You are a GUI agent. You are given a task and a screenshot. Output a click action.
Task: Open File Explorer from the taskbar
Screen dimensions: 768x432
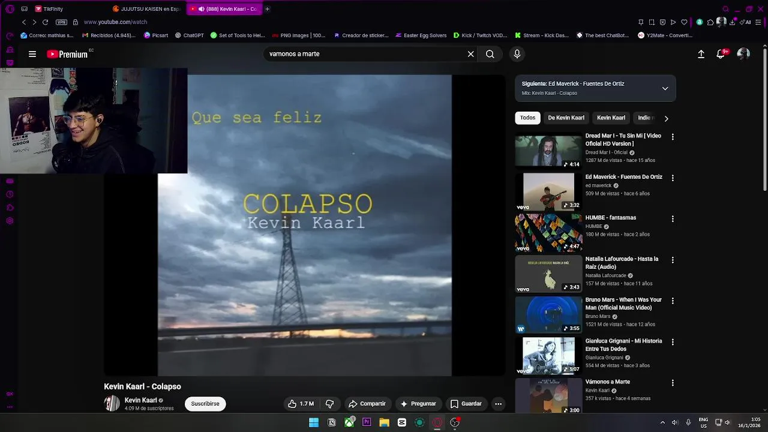click(384, 422)
